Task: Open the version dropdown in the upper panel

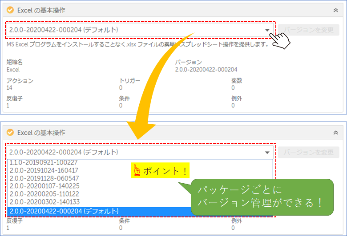Action: coord(140,30)
